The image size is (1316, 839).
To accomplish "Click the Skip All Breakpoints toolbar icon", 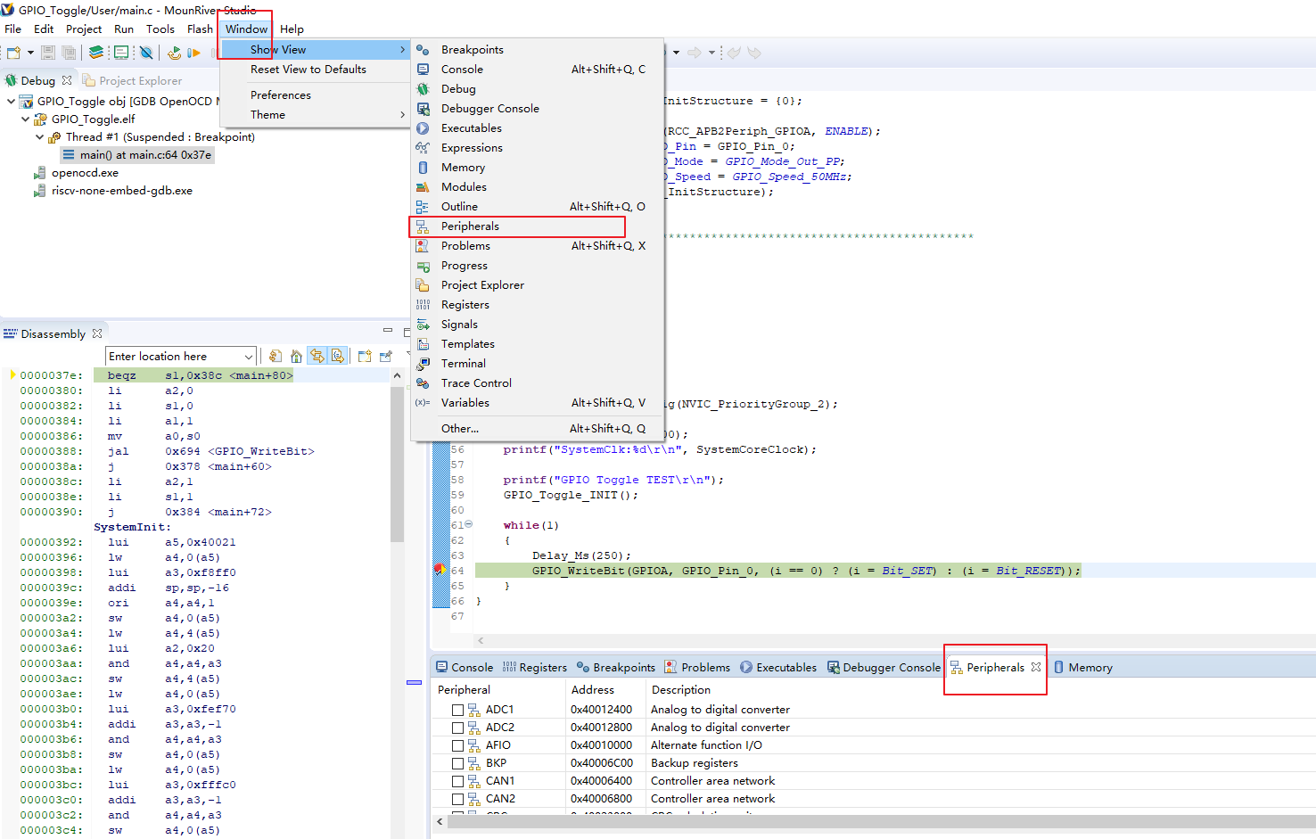I will point(146,53).
